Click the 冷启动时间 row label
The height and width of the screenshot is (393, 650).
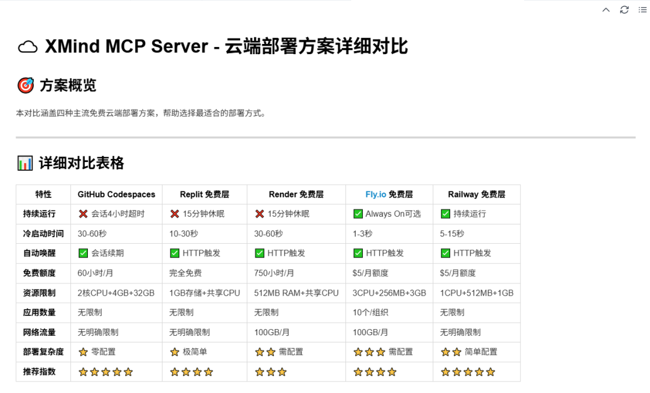pos(43,234)
